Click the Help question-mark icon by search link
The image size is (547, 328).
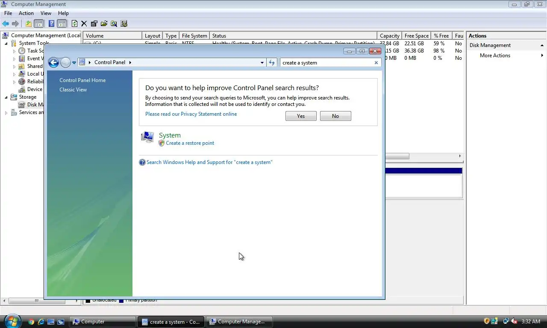[142, 162]
